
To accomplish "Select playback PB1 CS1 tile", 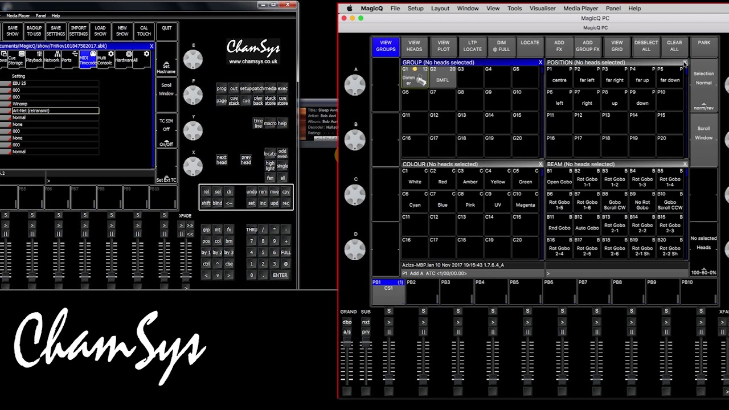I will [x=388, y=292].
